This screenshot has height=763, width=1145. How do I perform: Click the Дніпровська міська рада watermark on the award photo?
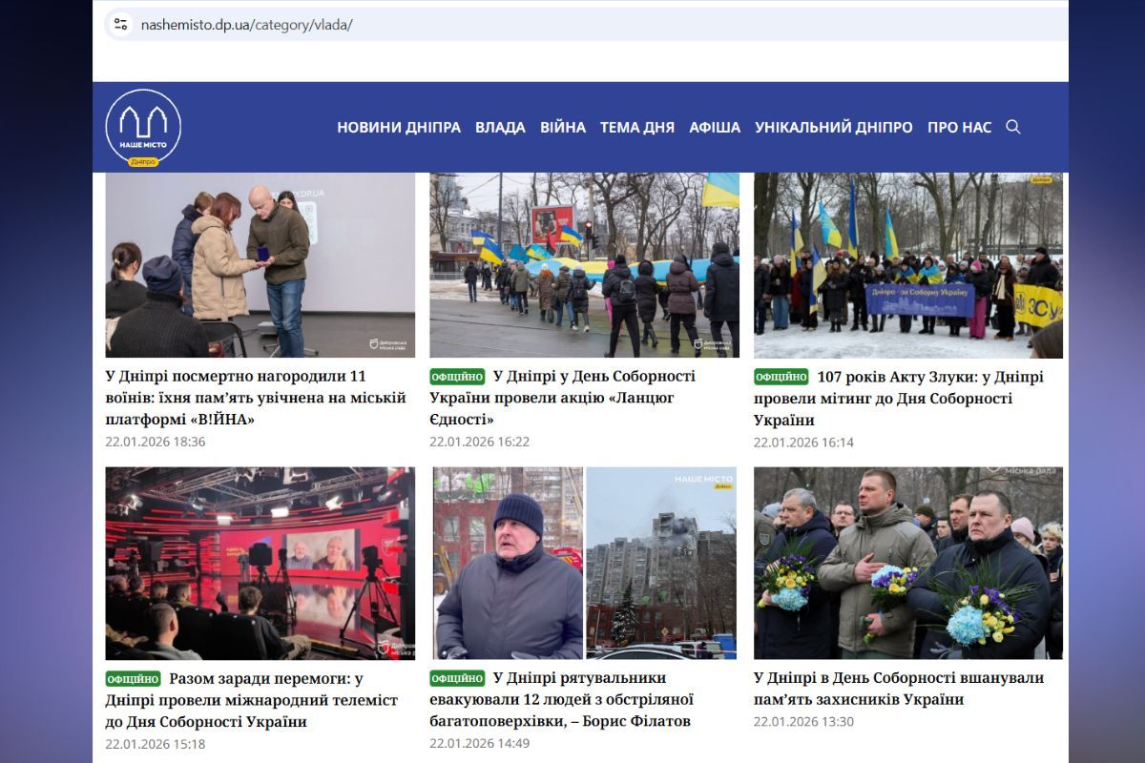click(388, 343)
